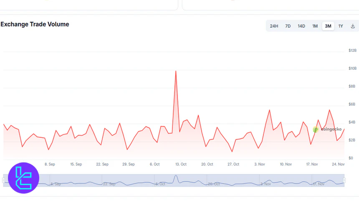Click the 20. Oct label in the navigator

point(214,184)
